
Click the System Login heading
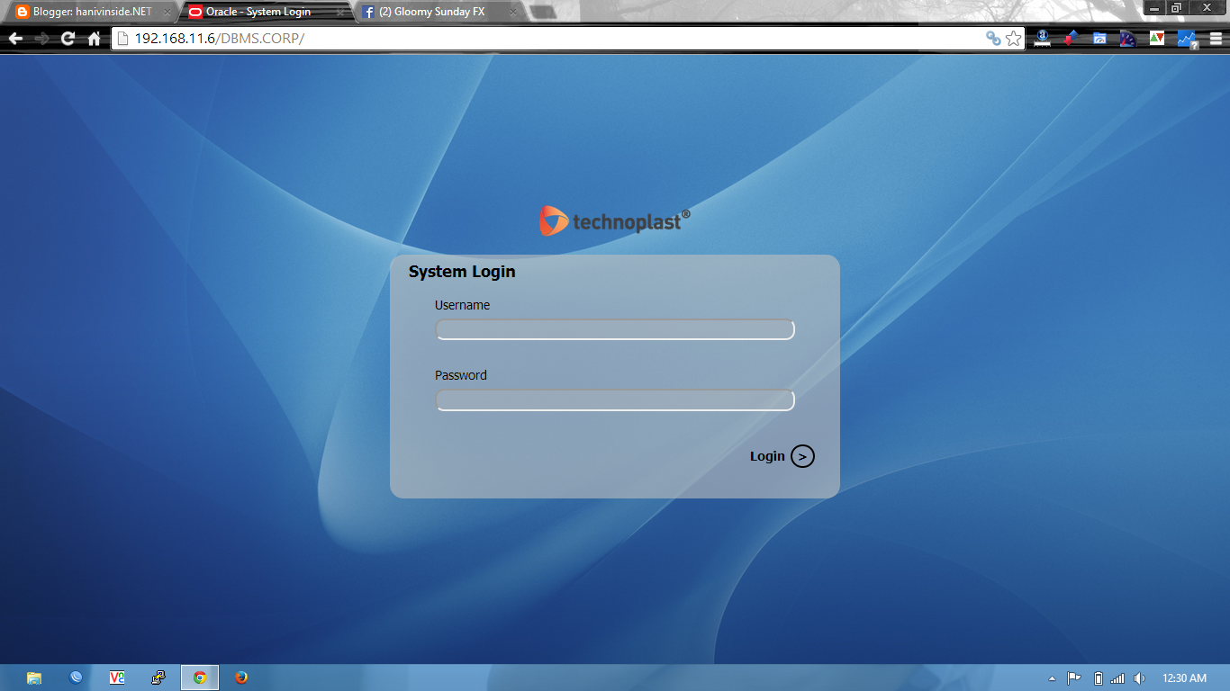click(x=462, y=272)
